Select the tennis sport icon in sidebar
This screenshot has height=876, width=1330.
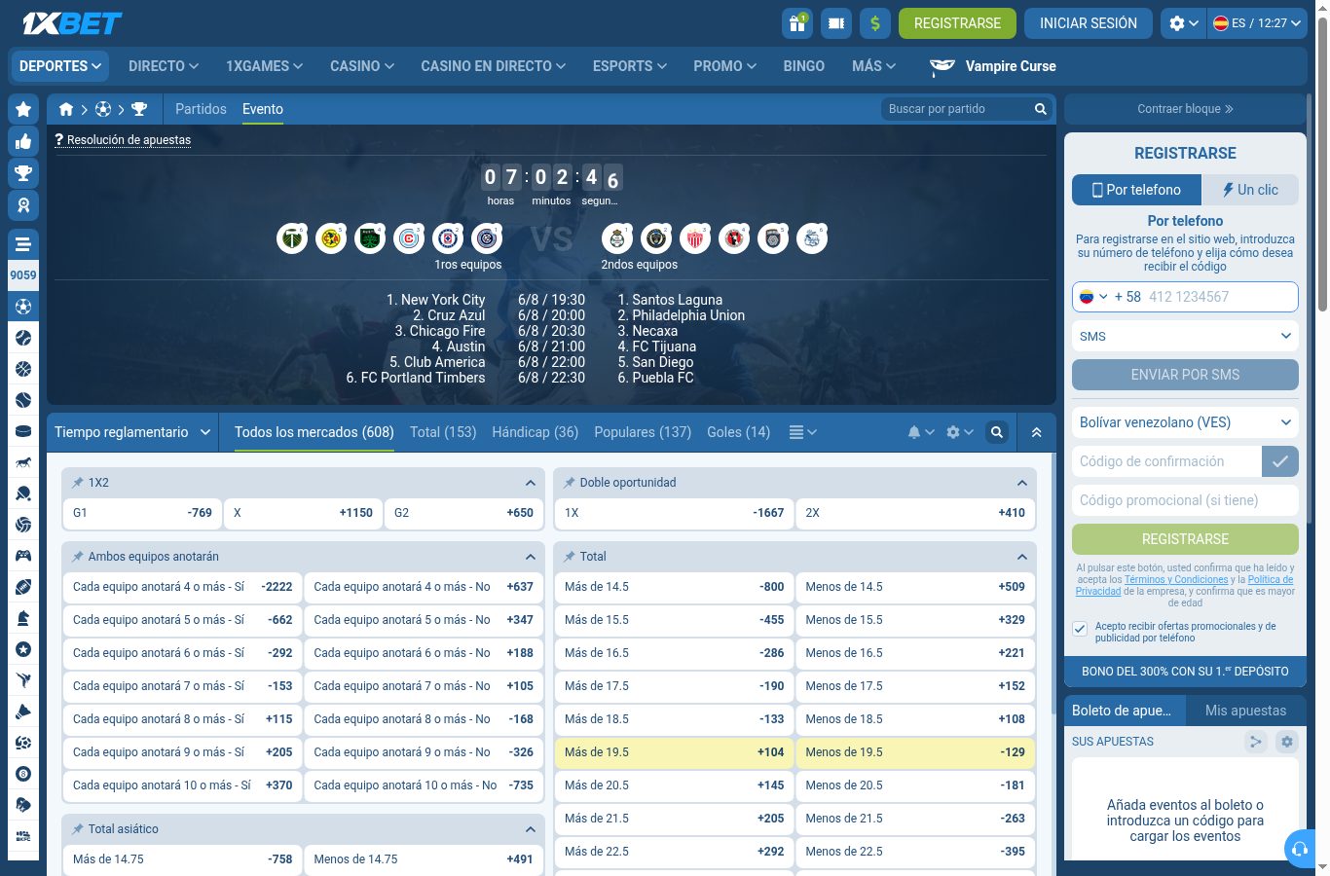click(23, 338)
